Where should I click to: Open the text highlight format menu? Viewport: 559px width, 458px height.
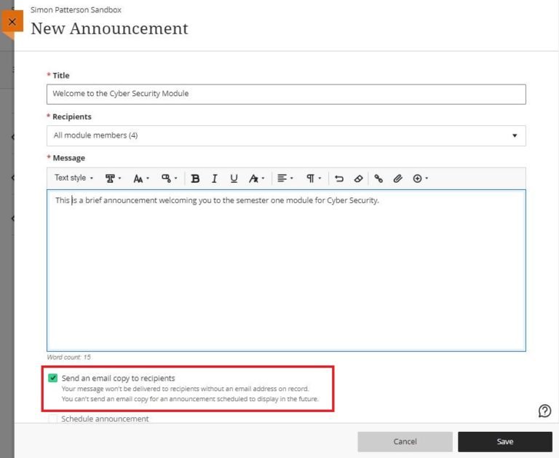(169, 178)
